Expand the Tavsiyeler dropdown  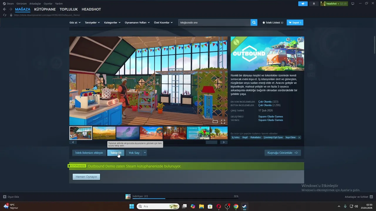pyautogui.click(x=92, y=23)
